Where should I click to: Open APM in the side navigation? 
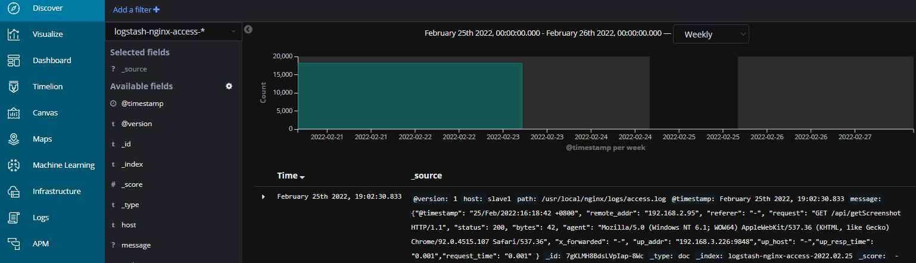point(40,244)
